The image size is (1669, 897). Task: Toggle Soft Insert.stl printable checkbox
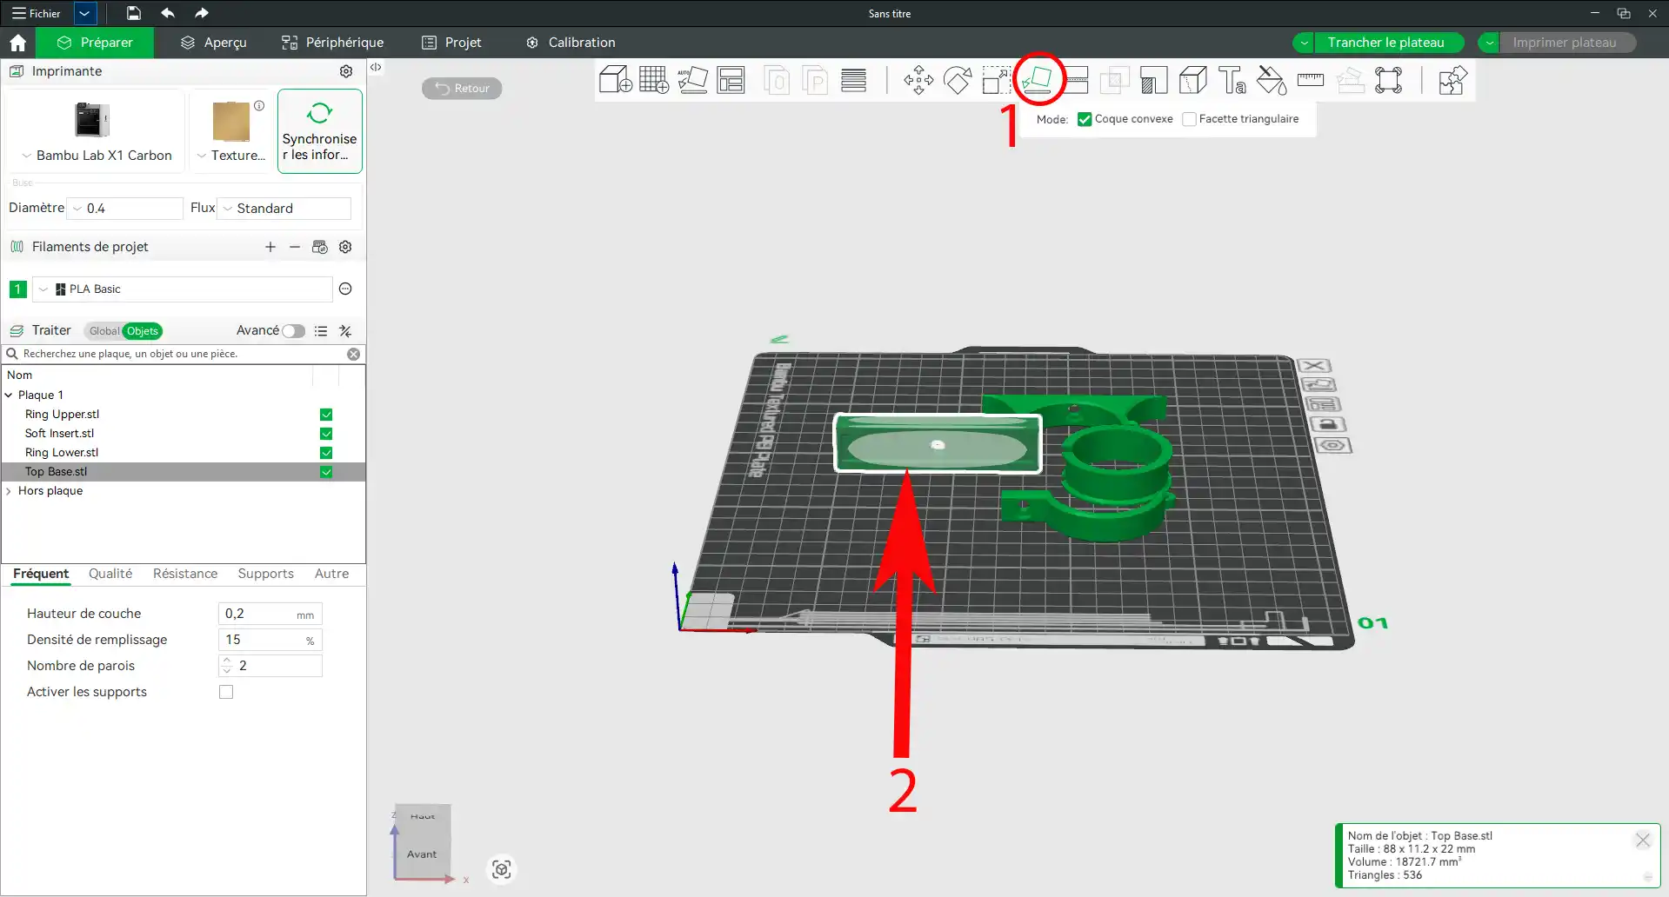[326, 434]
